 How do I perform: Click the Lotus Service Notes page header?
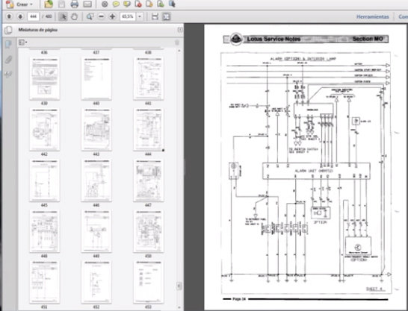tap(273, 40)
